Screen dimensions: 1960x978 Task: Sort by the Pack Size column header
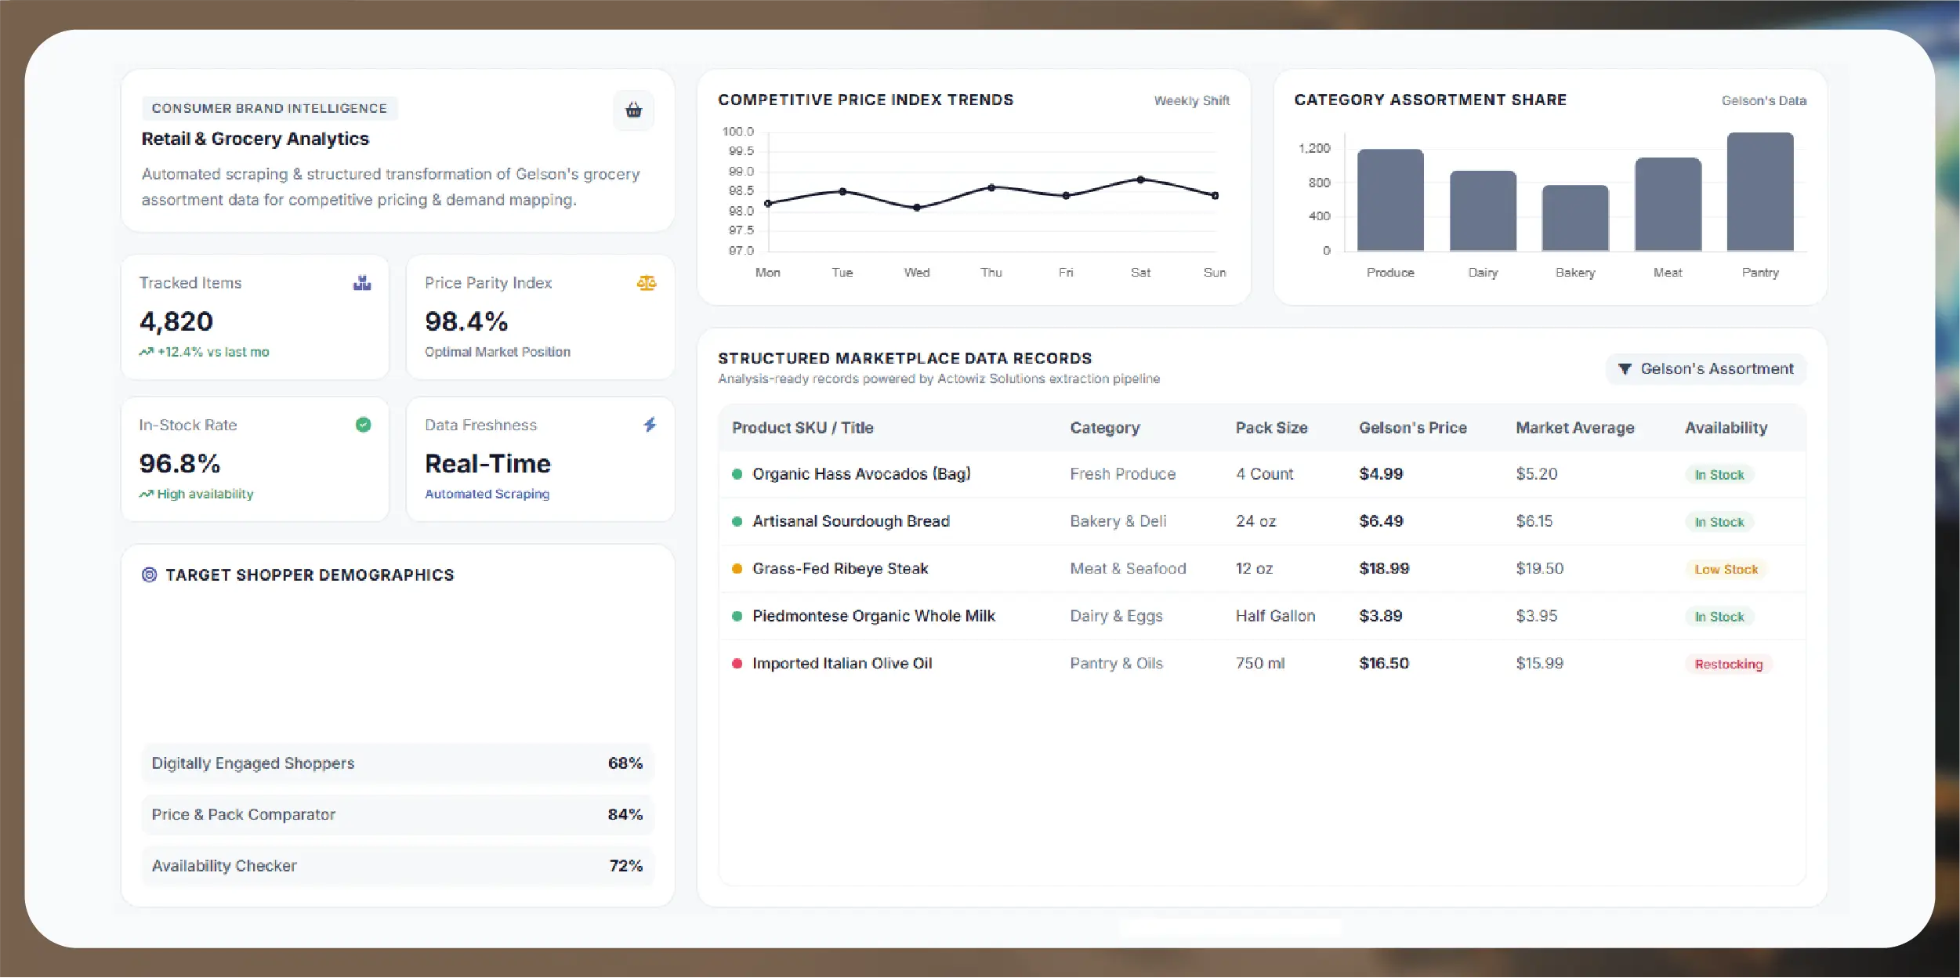pyautogui.click(x=1271, y=428)
